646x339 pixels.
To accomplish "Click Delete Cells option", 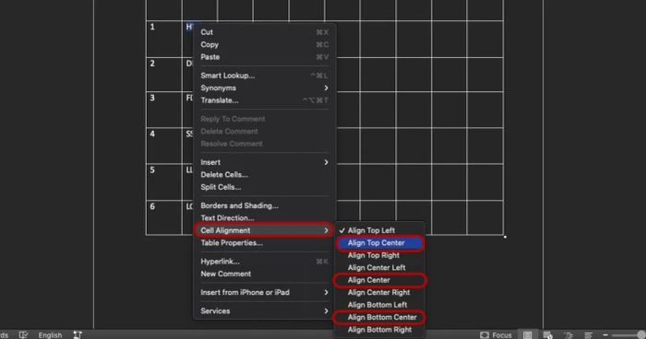I will click(x=265, y=174).
